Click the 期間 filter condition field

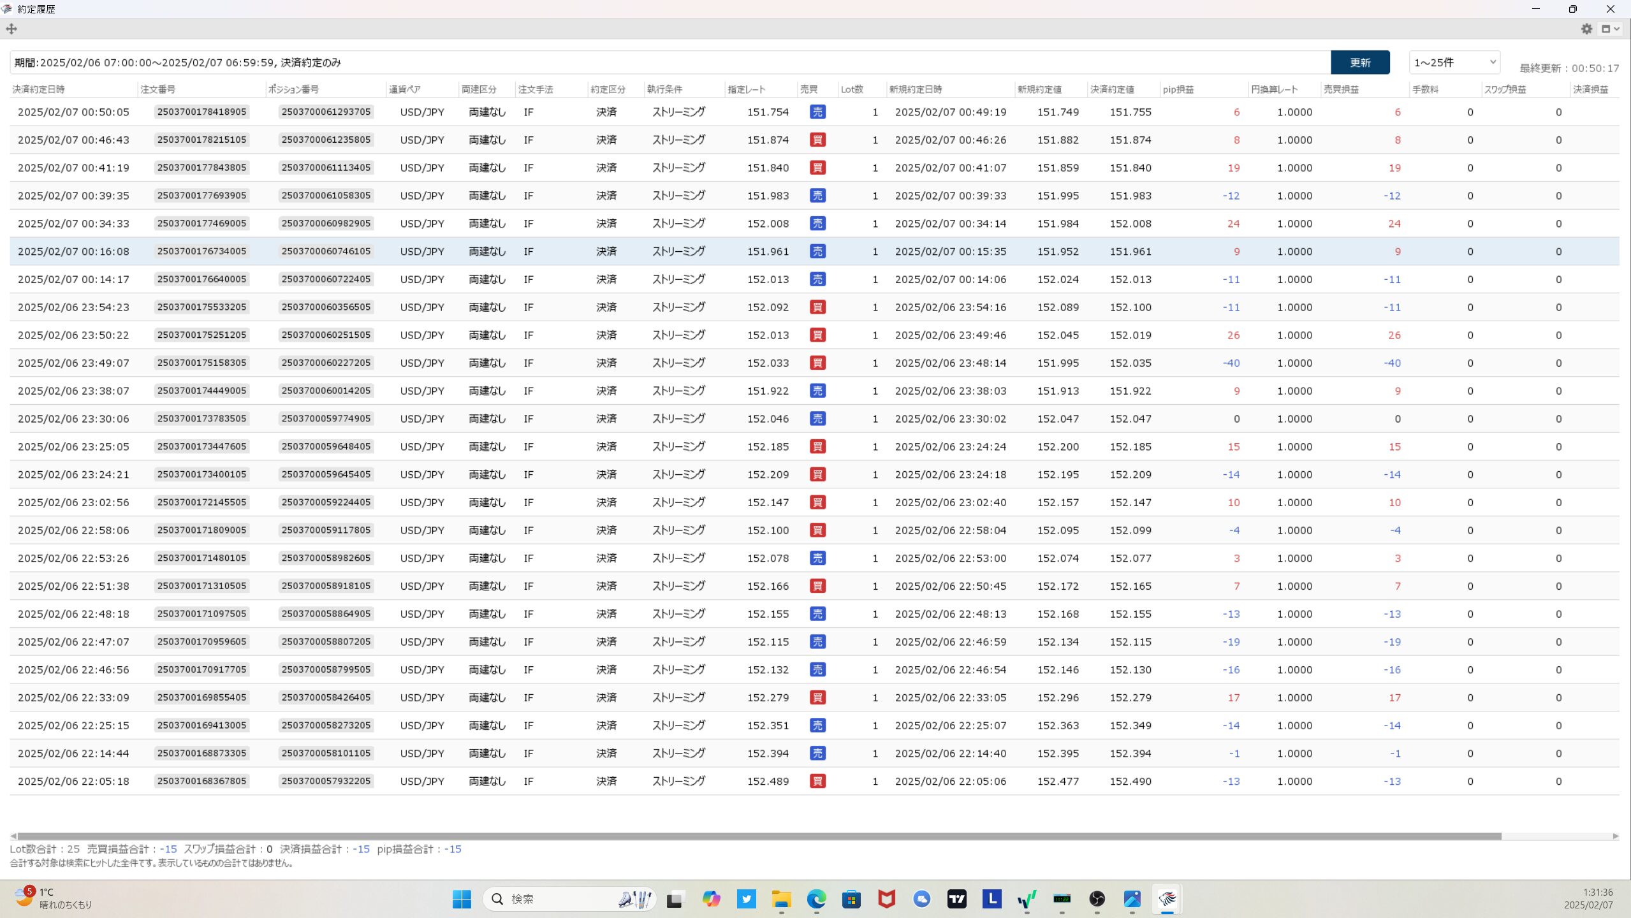point(669,62)
